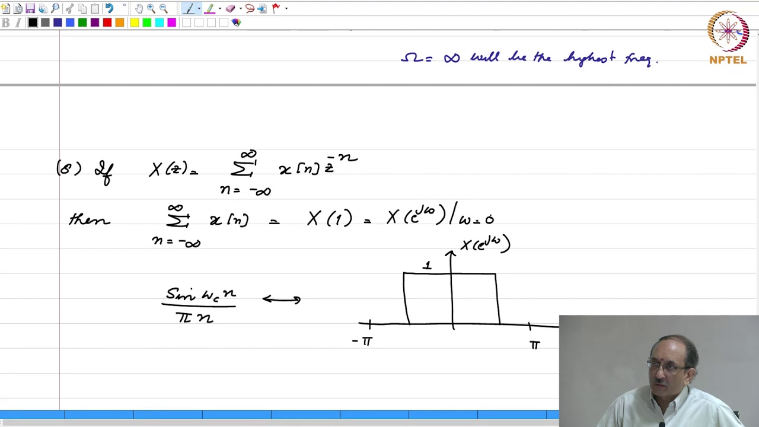Choose the magenta ink color
The width and height of the screenshot is (759, 427).
pyautogui.click(x=172, y=23)
